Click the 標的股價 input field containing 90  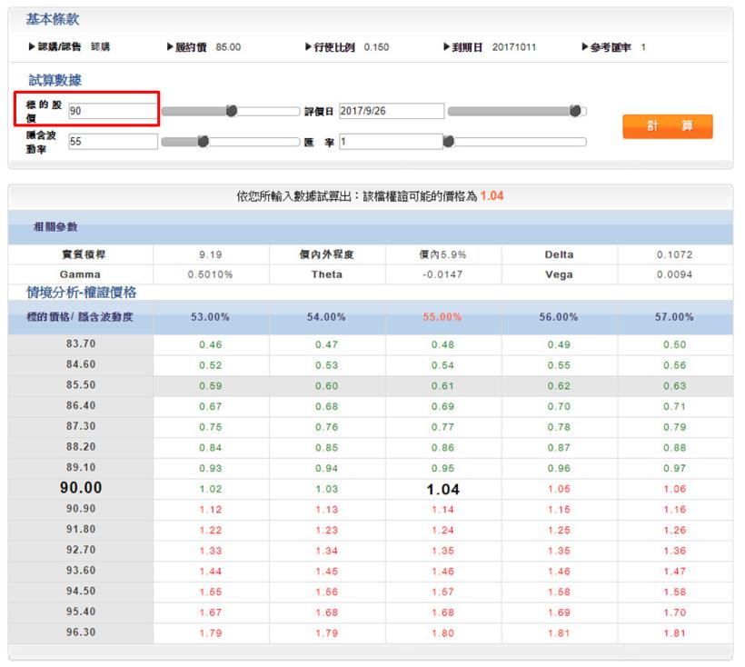(x=113, y=111)
